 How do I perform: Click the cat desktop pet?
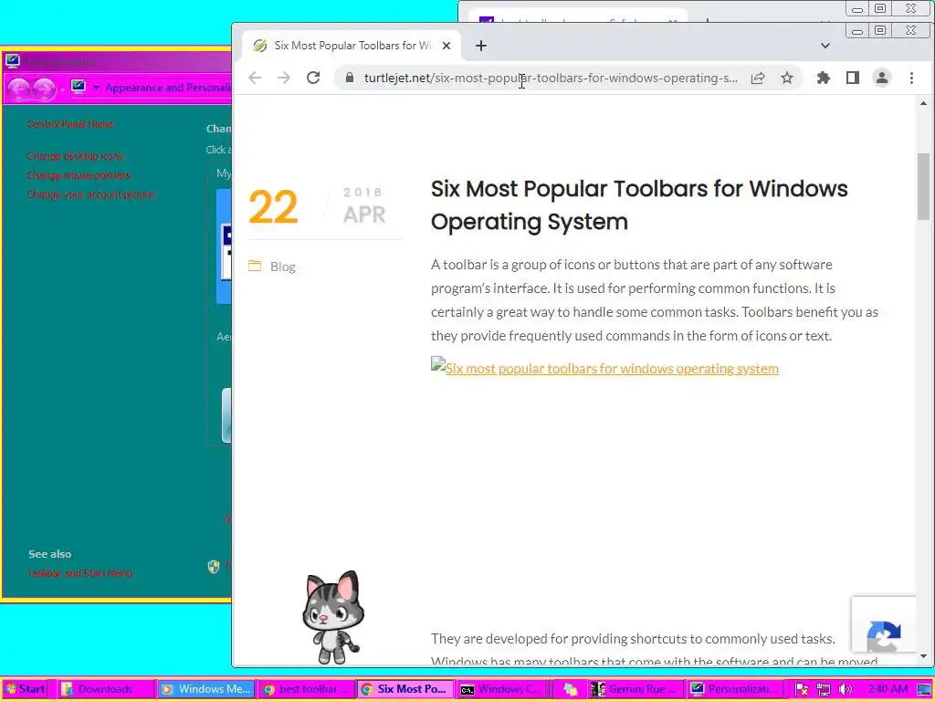(332, 617)
